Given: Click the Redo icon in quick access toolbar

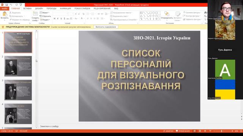Looking at the screenshot, I should pos(16,5).
